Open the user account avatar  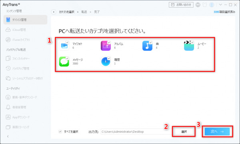pos(212,5)
